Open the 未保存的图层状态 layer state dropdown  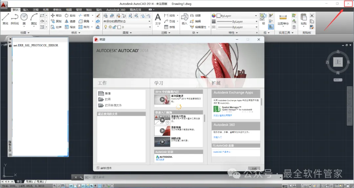[x=127, y=21]
